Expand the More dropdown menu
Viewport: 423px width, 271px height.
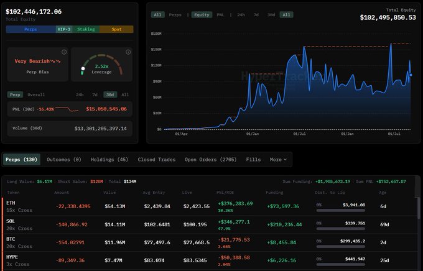[x=278, y=159]
